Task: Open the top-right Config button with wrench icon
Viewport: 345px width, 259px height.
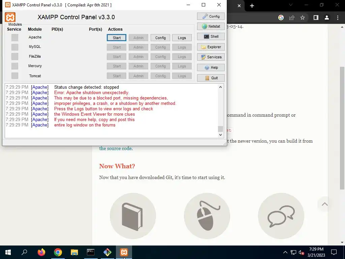Action: (211, 16)
